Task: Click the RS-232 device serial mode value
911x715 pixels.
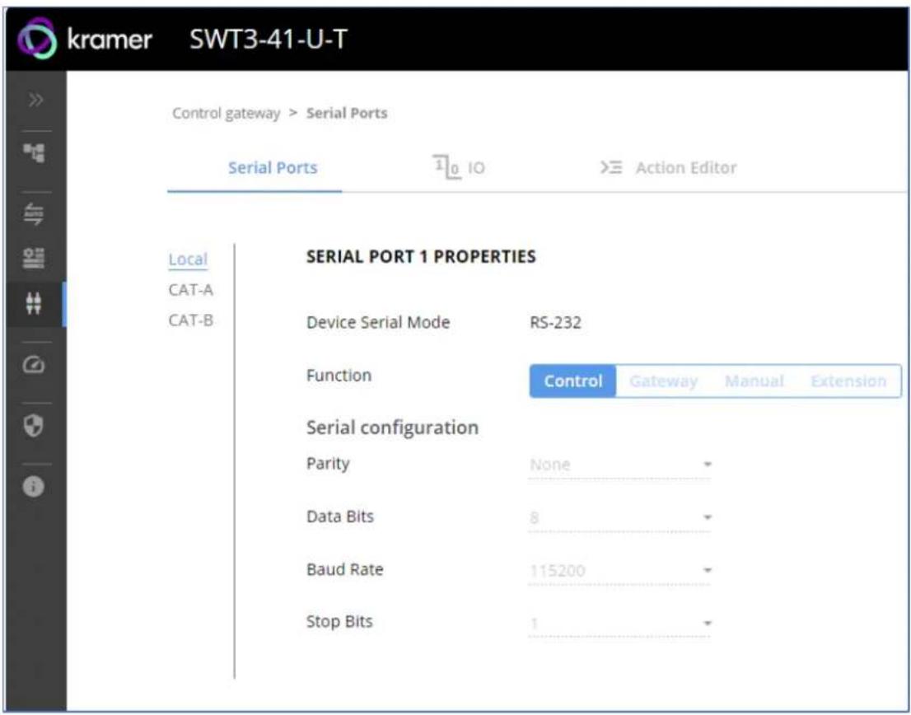Action: (555, 322)
